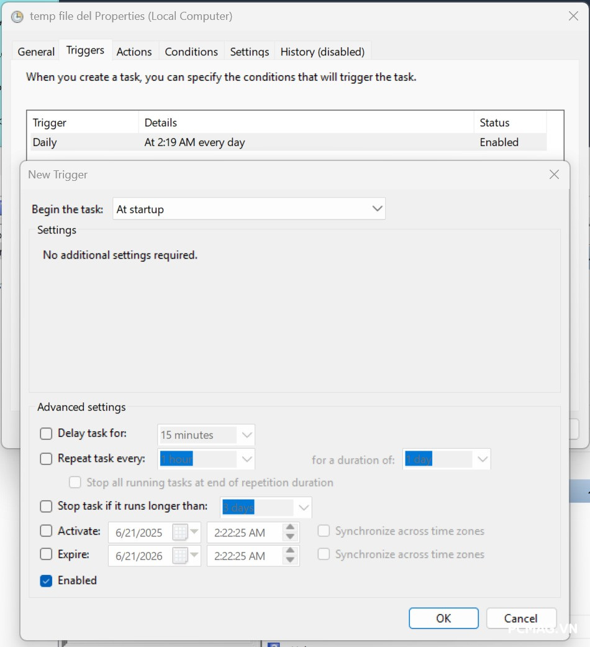Open the Expire date calendar picker
Image resolution: width=590 pixels, height=647 pixels.
tap(195, 556)
